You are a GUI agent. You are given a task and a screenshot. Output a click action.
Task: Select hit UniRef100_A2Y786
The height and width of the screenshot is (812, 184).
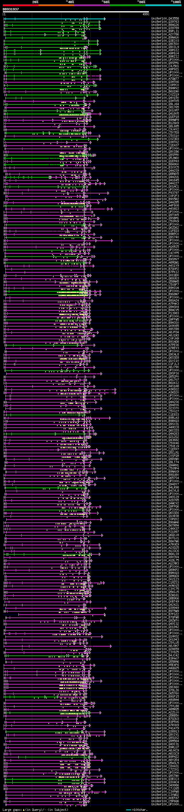tap(165, 34)
